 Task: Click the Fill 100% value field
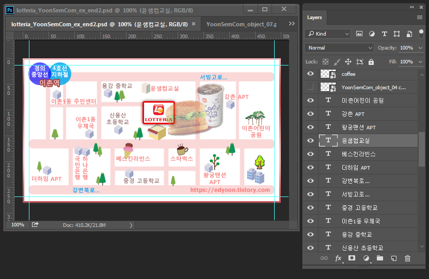pyautogui.click(x=407, y=62)
